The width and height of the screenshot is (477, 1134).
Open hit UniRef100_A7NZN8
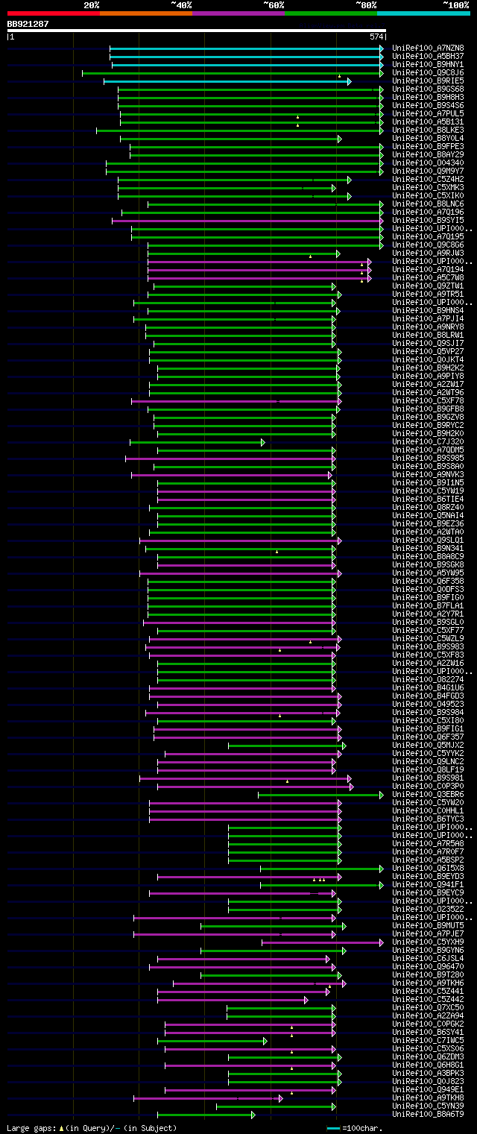click(x=428, y=48)
